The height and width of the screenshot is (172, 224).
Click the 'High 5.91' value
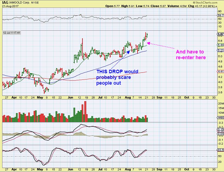128,6
